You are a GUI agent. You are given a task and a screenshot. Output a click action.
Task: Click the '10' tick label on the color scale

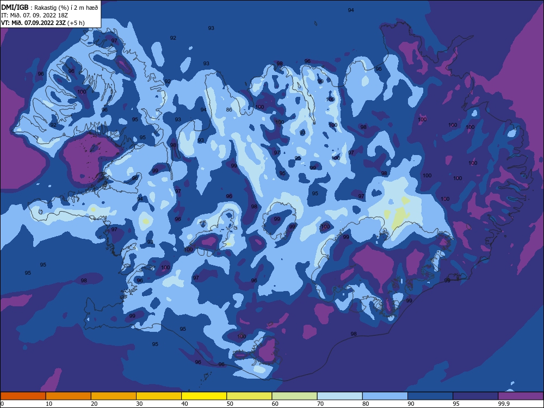[49, 404]
